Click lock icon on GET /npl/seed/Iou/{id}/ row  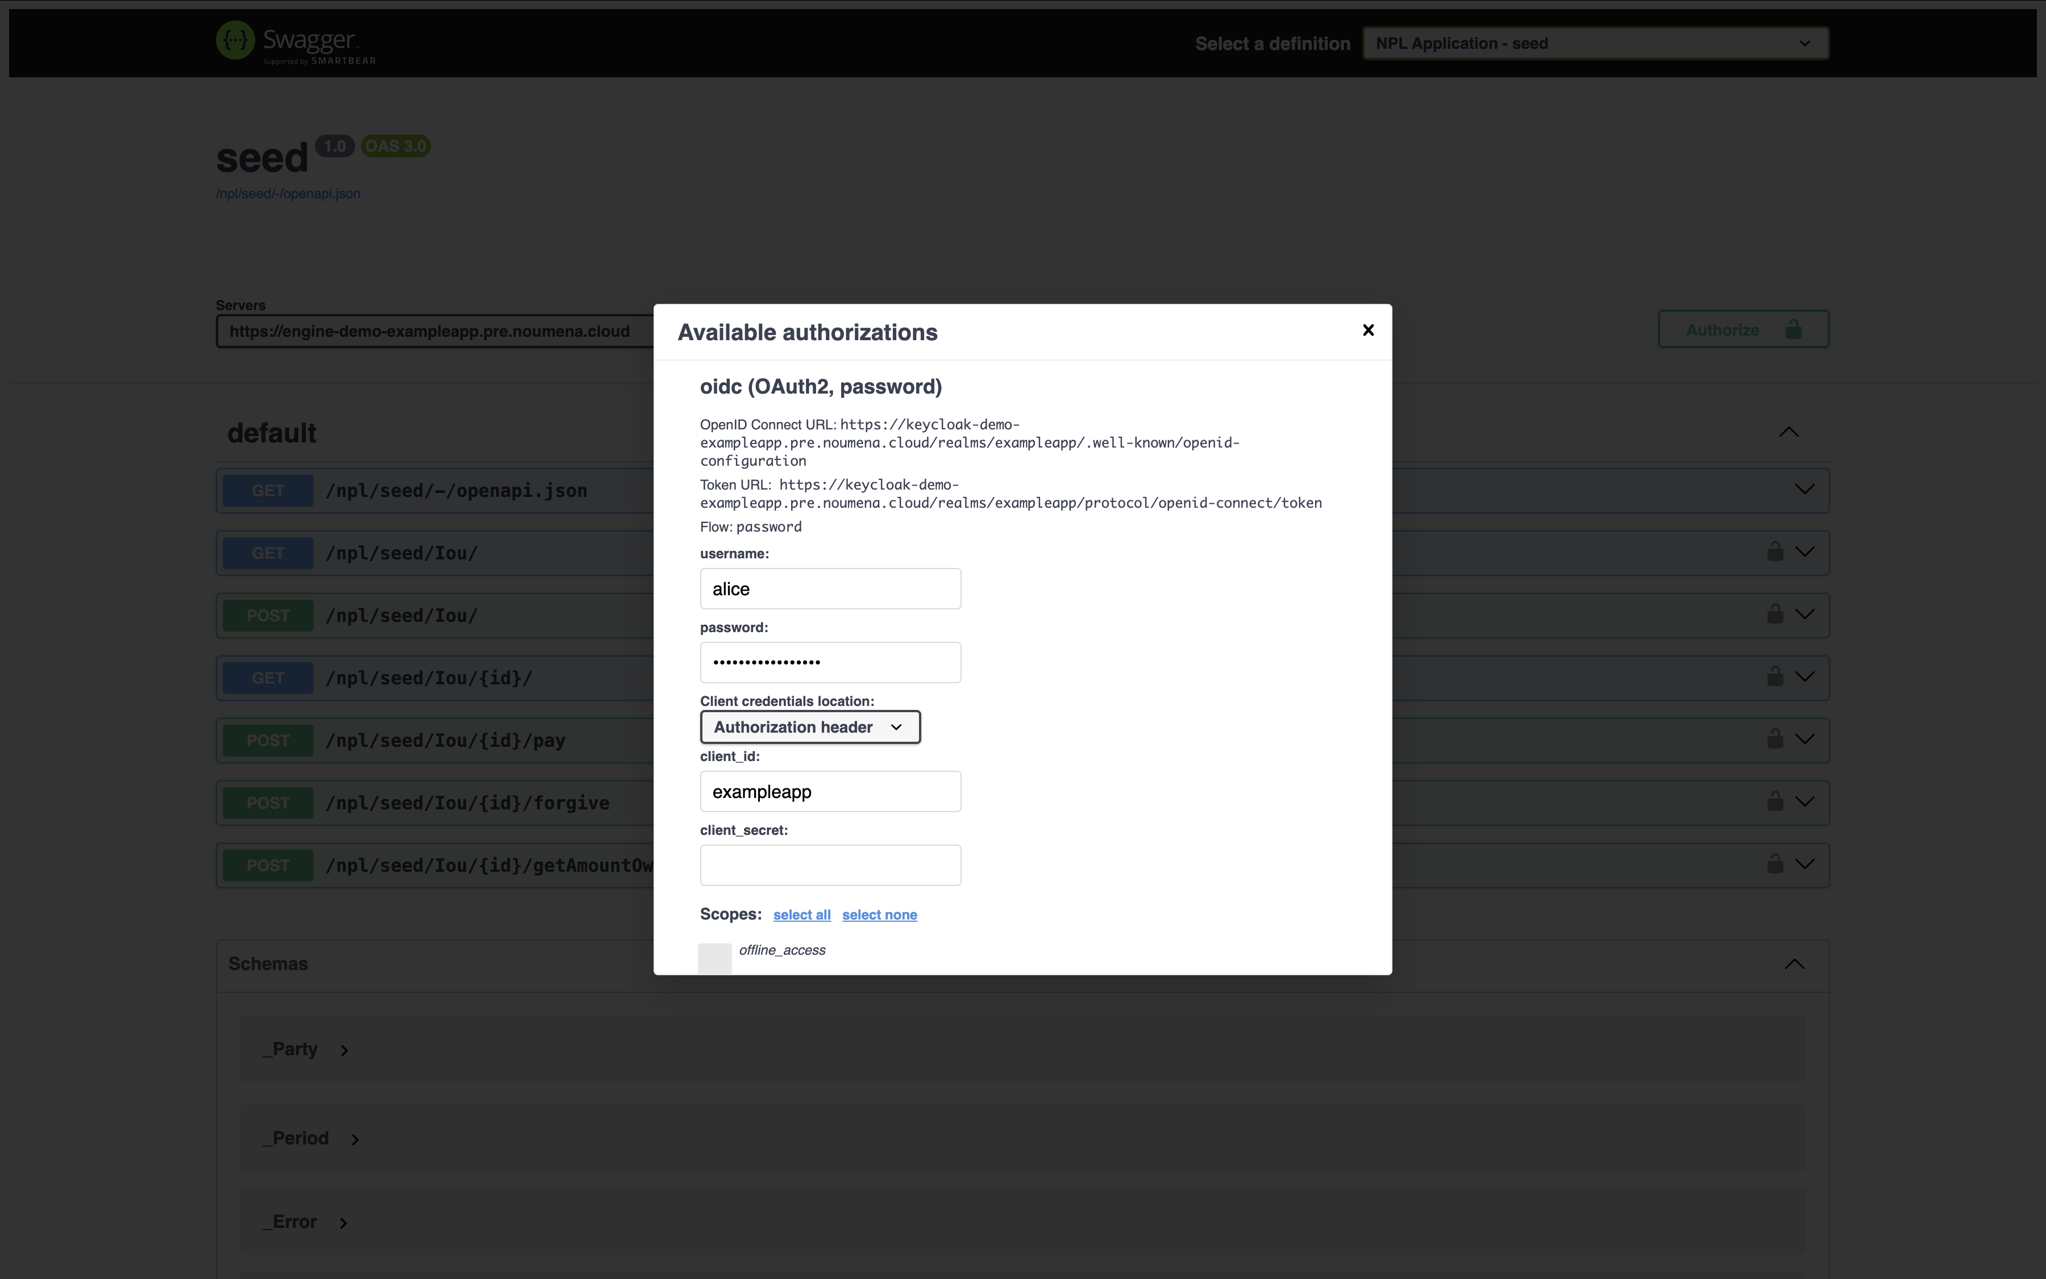coord(1774,677)
